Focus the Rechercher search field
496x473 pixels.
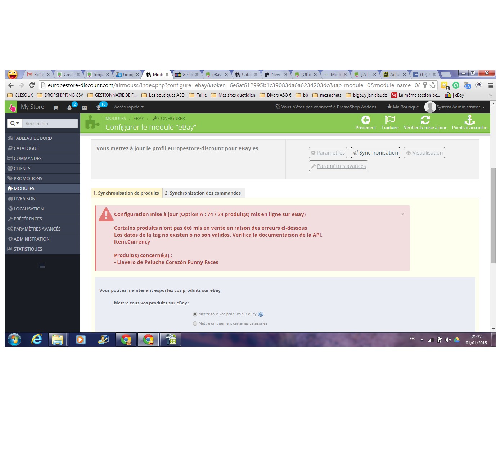click(50, 123)
